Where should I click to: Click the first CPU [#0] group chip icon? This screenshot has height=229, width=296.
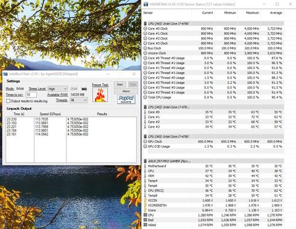coord(145,23)
